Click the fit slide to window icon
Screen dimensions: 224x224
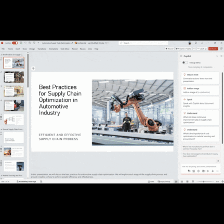(x=222, y=181)
